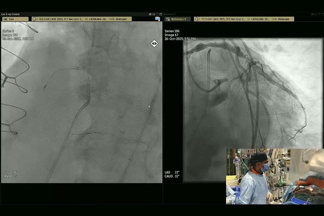Select the patient figure icon in the left banner
This screenshot has height=216, width=324.
(x=35, y=19)
